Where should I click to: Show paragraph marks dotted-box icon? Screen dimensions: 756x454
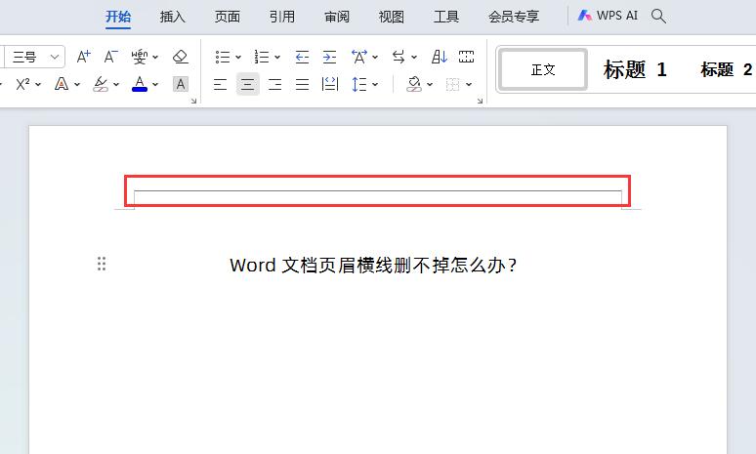point(466,57)
